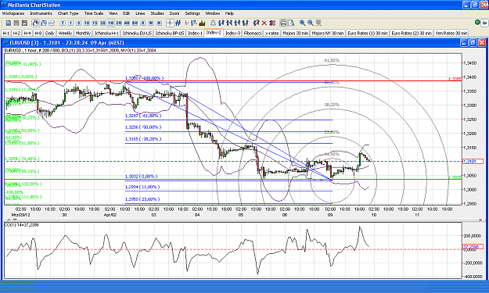Image resolution: width=489 pixels, height=293 pixels.
Task: Switch to the Yen Rates 30 min tab
Action: pyautogui.click(x=451, y=33)
